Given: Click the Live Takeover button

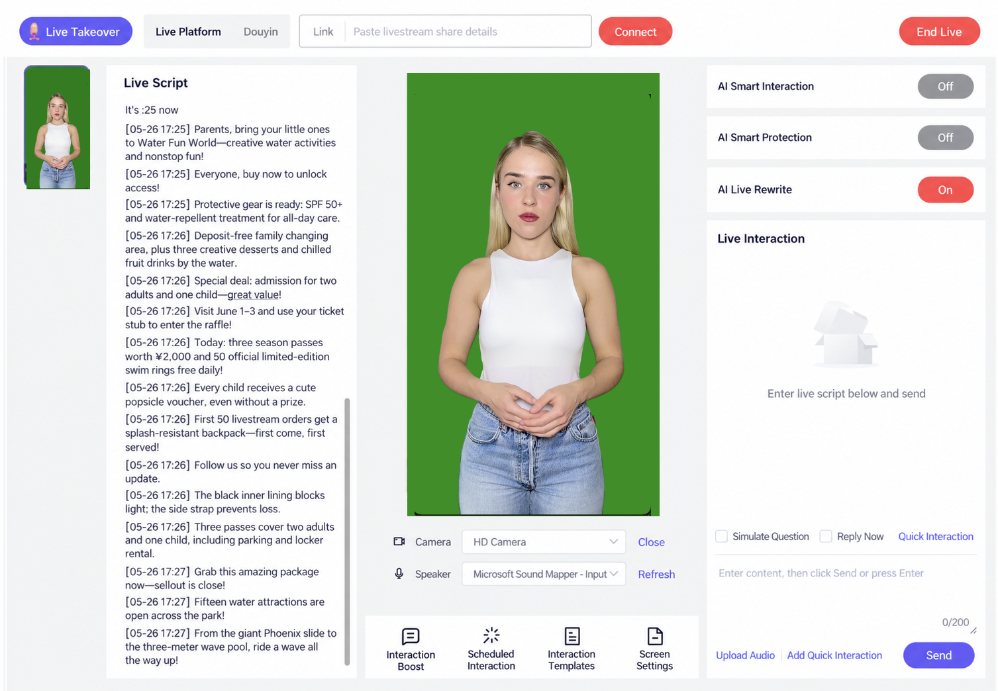Looking at the screenshot, I should tap(75, 31).
